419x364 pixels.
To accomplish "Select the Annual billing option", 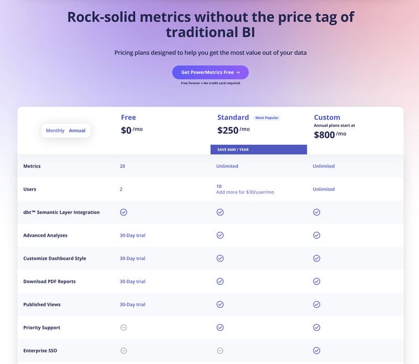I will click(x=77, y=130).
